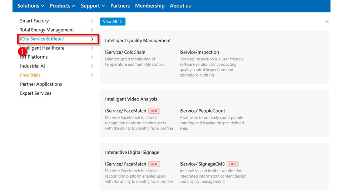Expand Industrial AI chevron
Screen dimensions: 343x193
92,66
